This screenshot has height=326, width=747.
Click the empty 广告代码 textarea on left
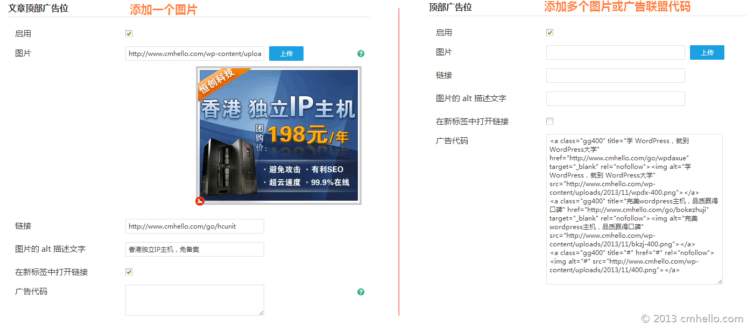pos(195,300)
